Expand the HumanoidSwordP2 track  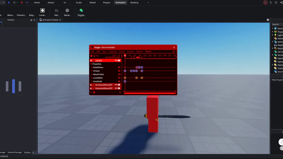click(x=91, y=88)
